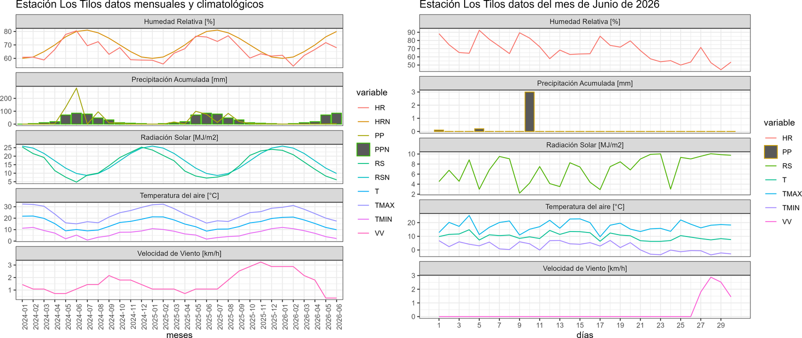Screen dimensions: 802x338
Task: Select the left 'Radiación Solar [MJ/m2]' header
Action: coord(179,137)
